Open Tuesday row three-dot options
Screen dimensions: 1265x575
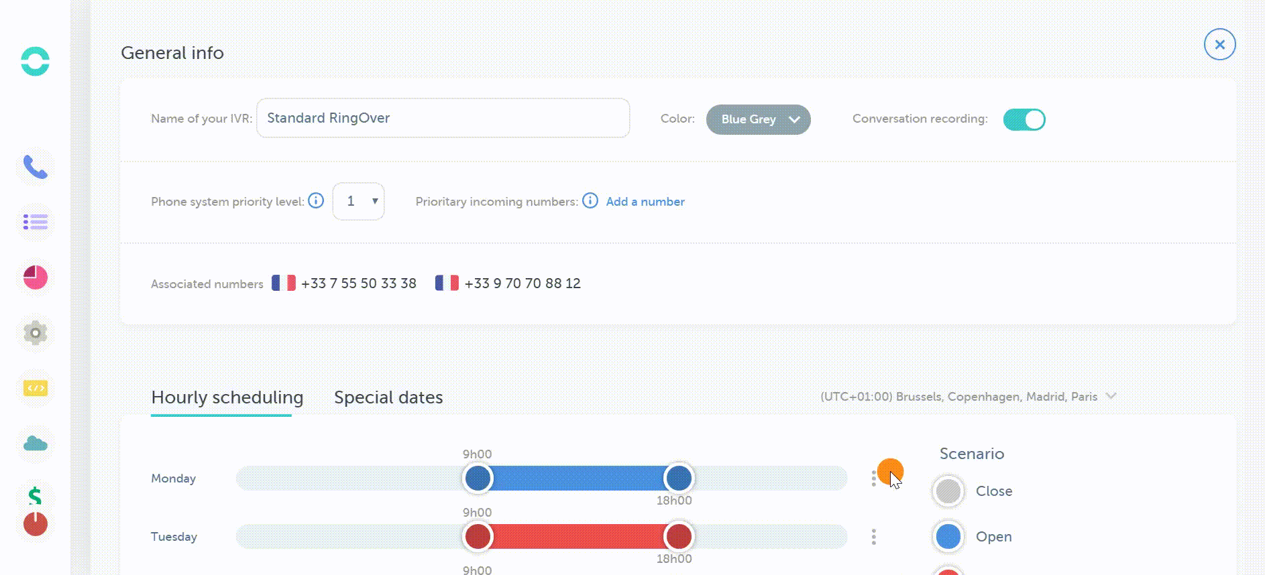coord(873,537)
